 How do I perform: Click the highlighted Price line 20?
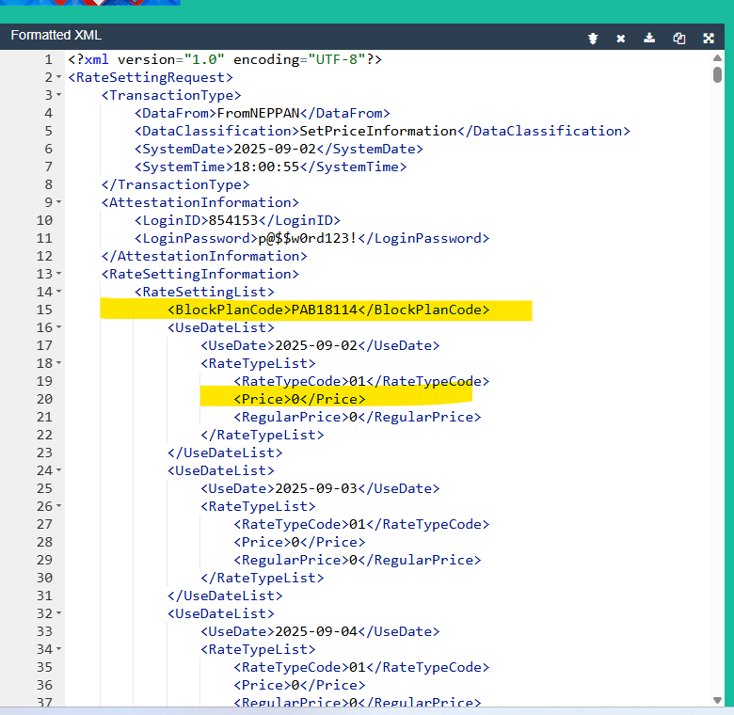tap(300, 400)
